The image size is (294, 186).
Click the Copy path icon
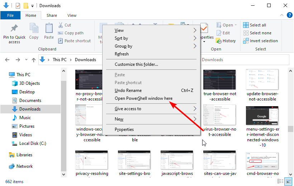point(60,33)
